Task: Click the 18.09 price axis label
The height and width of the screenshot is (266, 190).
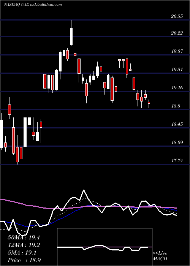Action: click(177, 142)
